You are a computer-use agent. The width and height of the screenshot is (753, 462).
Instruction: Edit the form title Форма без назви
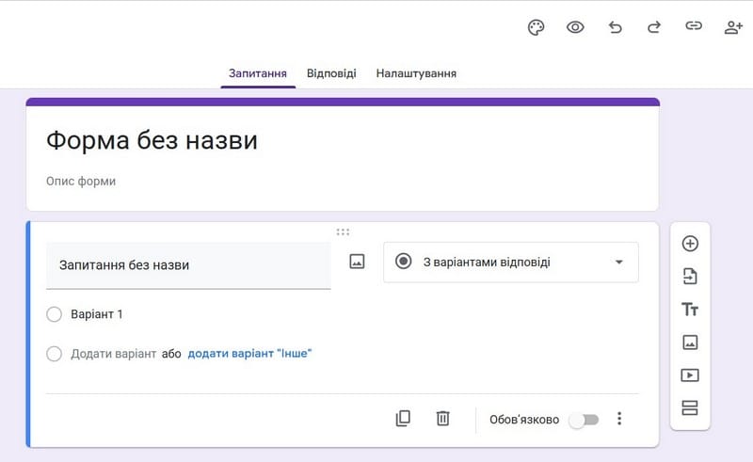[152, 140]
